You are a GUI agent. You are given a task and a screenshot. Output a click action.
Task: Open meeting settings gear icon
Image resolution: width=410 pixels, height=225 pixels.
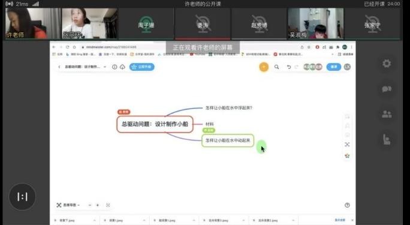387,64
